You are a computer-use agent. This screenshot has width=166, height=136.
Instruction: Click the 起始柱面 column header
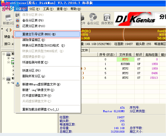click(x=152, y=55)
